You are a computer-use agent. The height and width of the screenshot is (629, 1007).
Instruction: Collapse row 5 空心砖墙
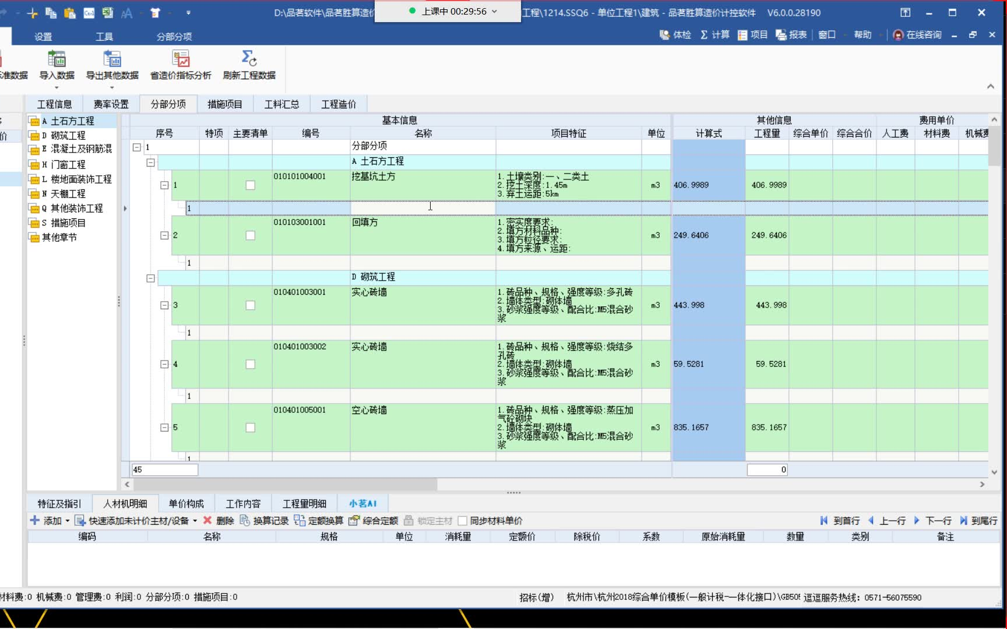click(x=164, y=427)
